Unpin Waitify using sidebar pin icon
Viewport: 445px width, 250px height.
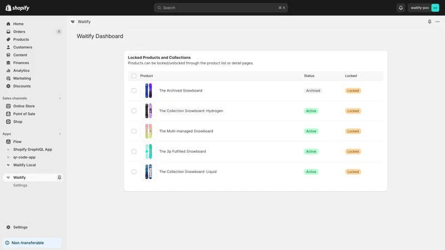point(60,177)
